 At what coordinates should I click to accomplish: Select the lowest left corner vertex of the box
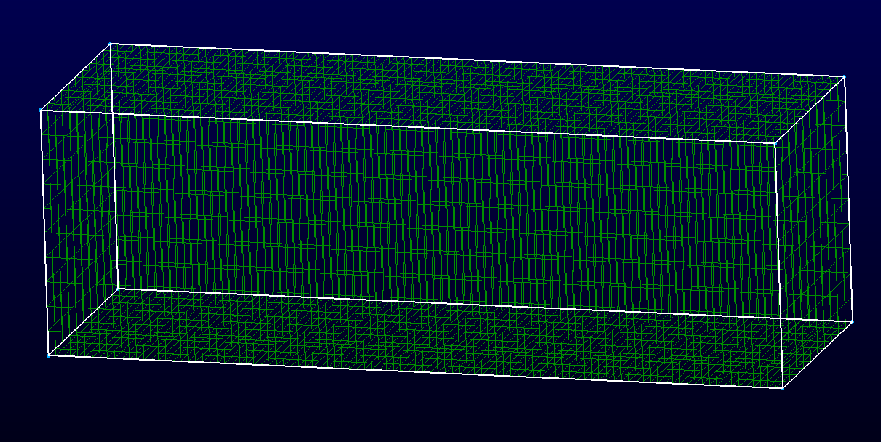pyautogui.click(x=49, y=355)
